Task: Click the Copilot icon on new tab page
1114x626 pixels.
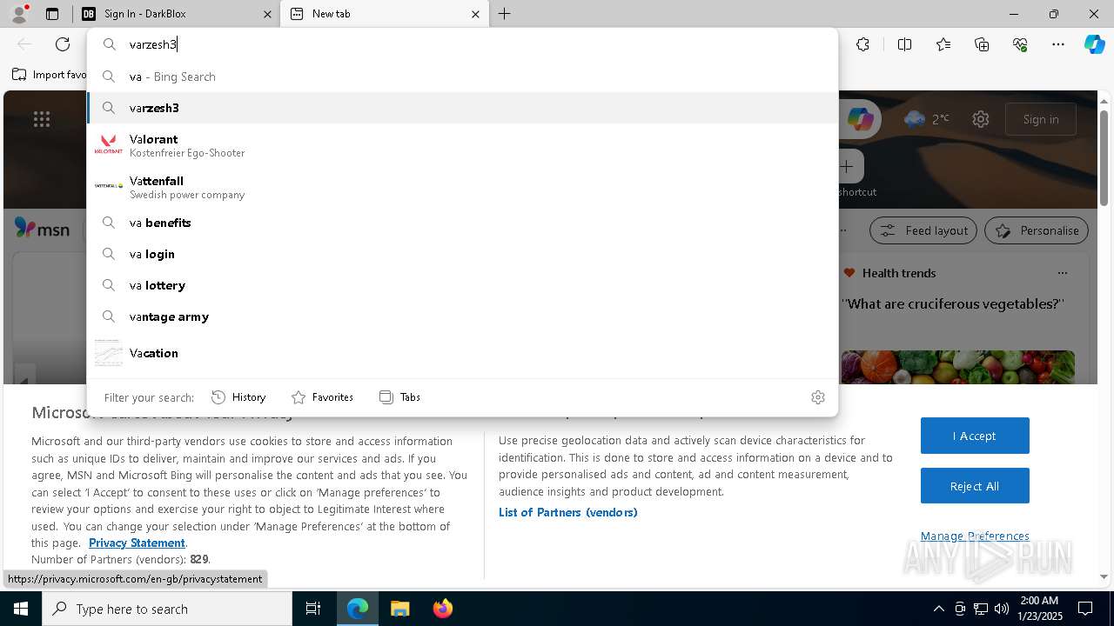Action: 860,119
